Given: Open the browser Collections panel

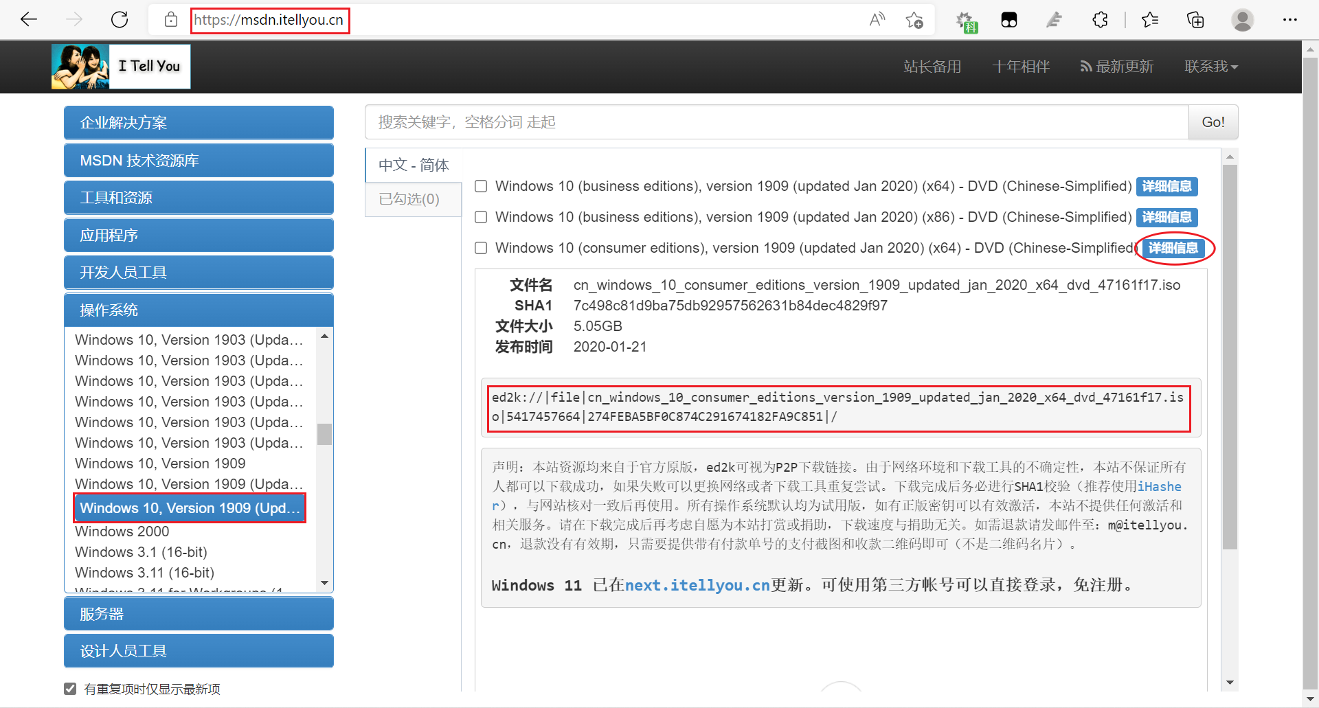Looking at the screenshot, I should 1195,19.
